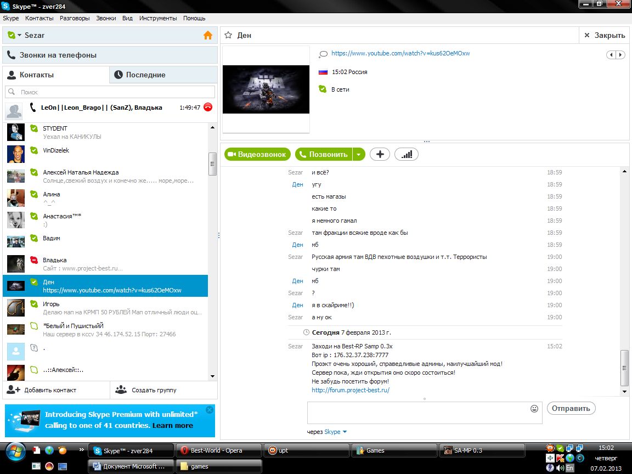Open the En language indicator in tray

pyautogui.click(x=569, y=468)
